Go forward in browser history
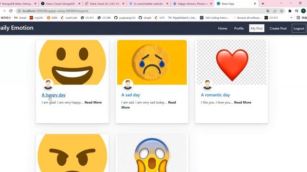The image size is (307, 172). (x=4, y=11)
